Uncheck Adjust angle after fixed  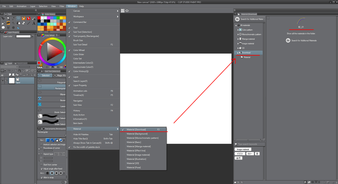(x=41, y=169)
